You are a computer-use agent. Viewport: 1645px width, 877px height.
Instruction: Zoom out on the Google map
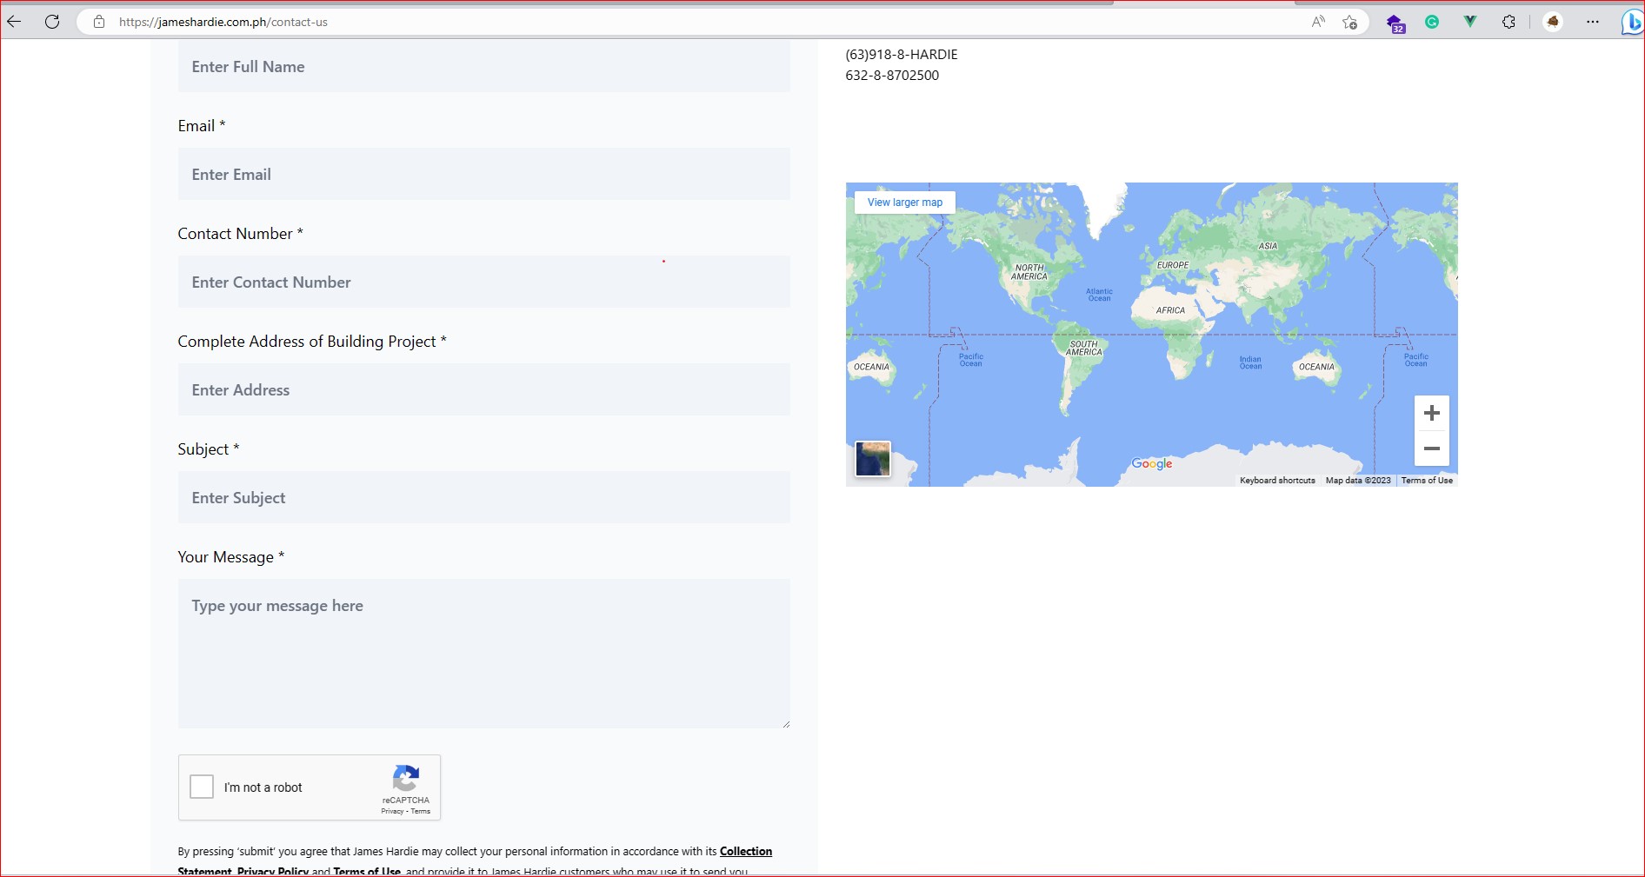click(1431, 448)
